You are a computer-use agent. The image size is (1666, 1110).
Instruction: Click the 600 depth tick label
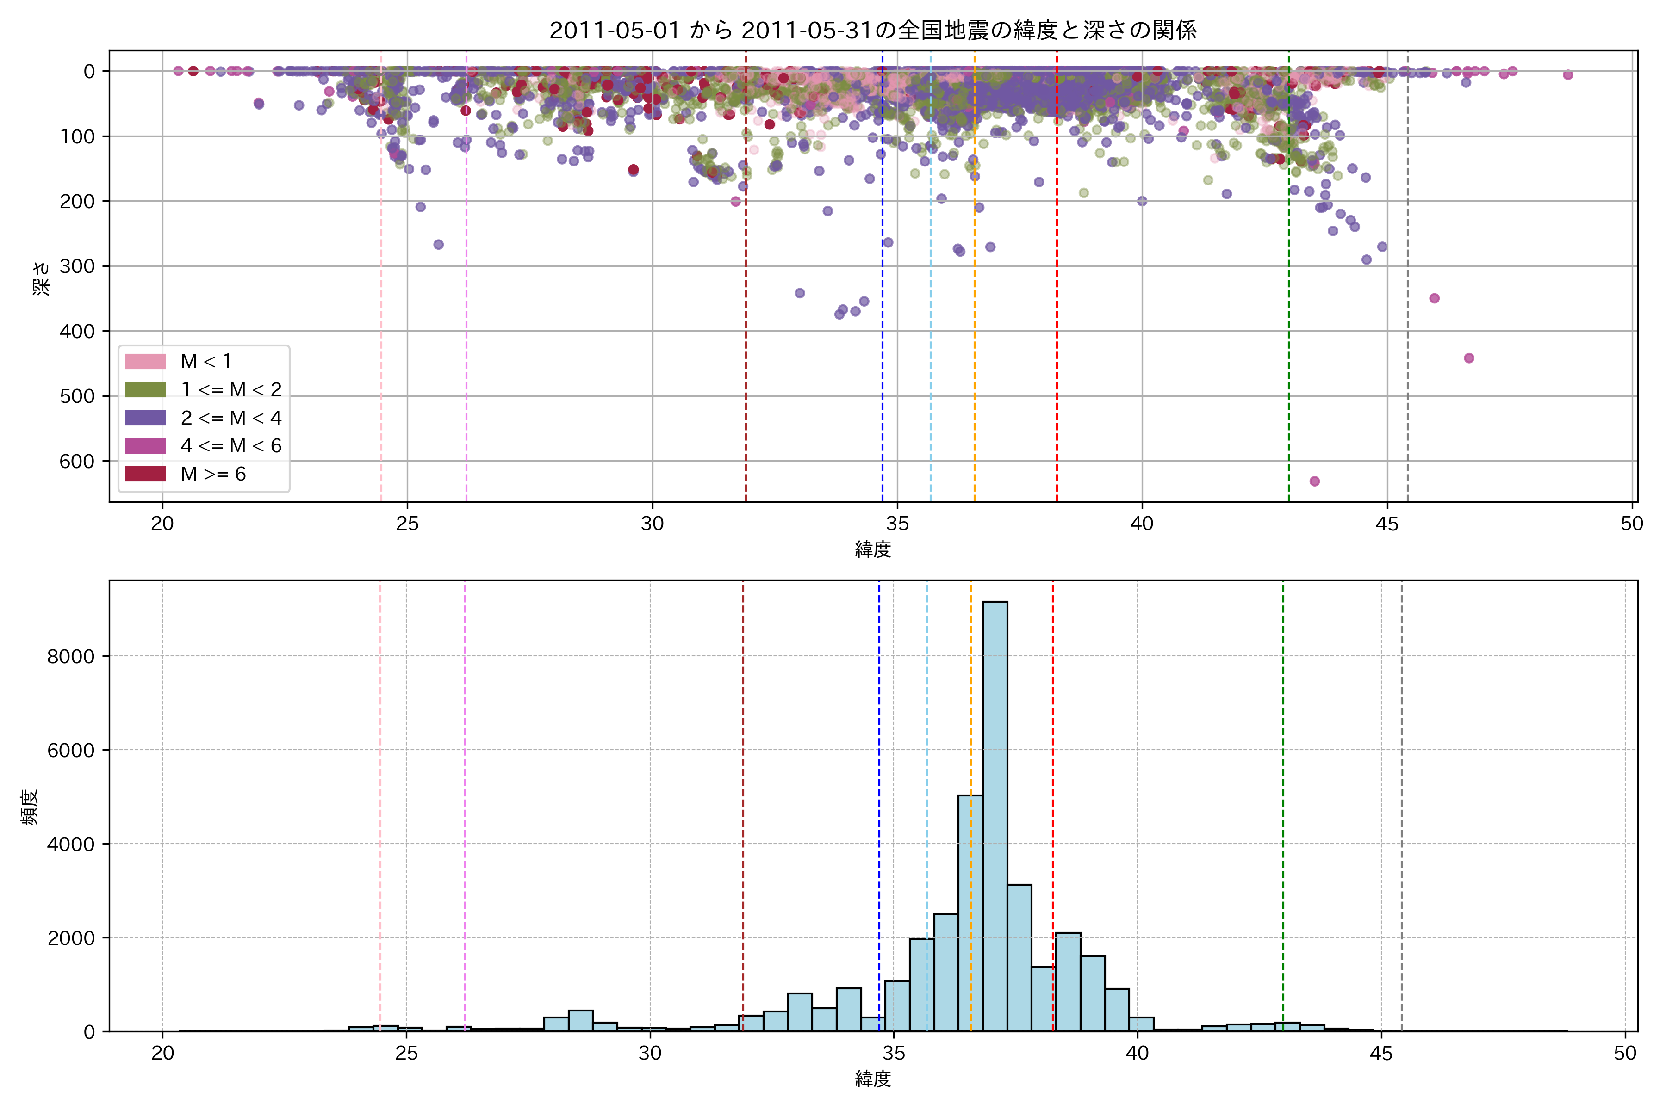point(76,461)
